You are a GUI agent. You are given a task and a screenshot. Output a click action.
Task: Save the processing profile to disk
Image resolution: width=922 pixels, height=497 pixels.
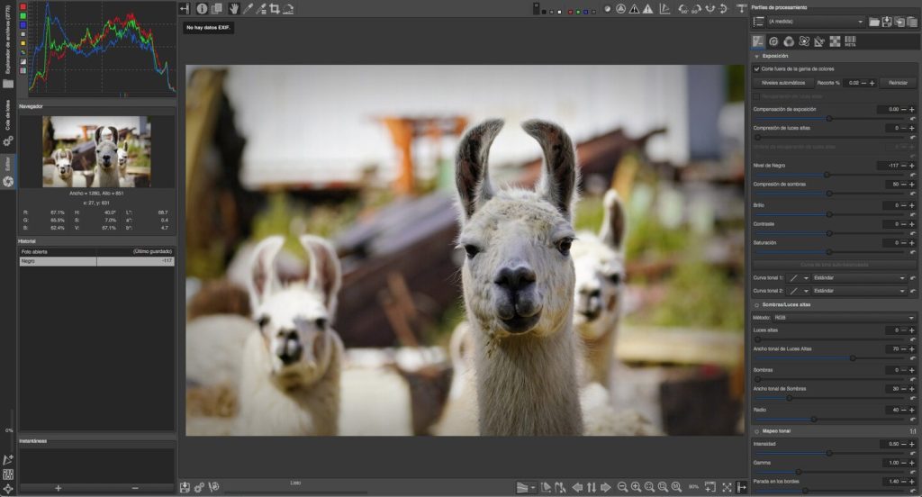pos(887,22)
